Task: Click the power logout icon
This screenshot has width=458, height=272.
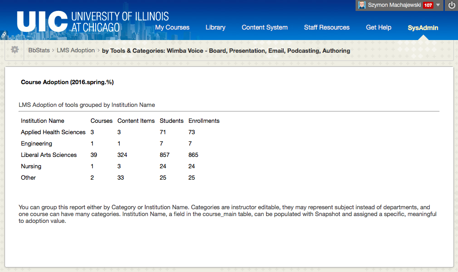Action: click(452, 5)
